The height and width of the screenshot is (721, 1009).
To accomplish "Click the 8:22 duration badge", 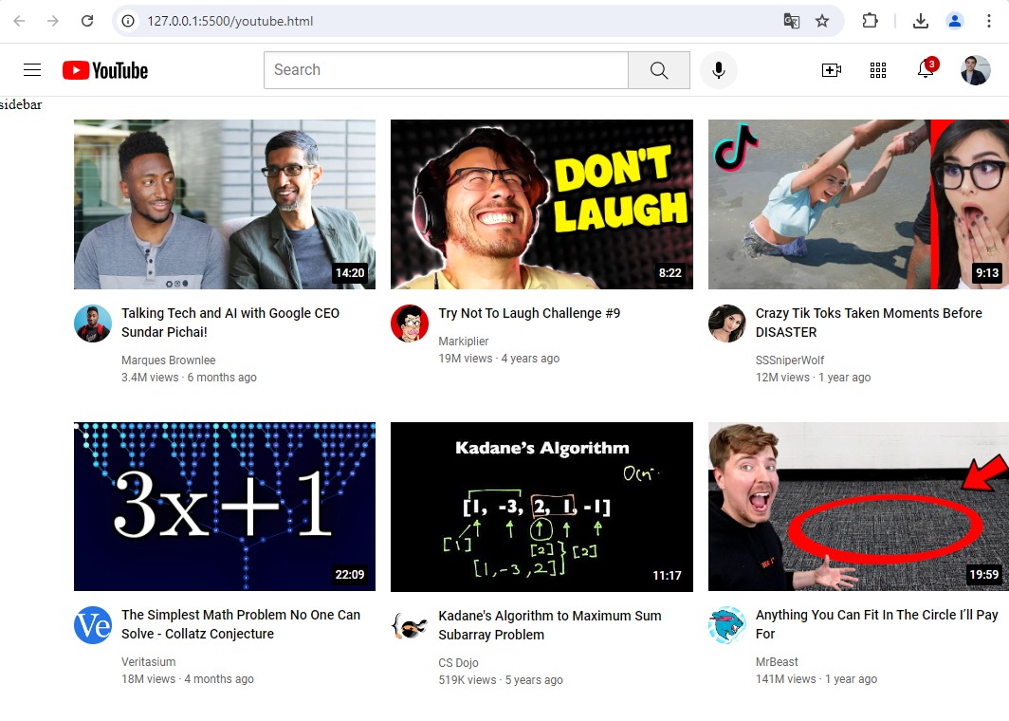I will [x=670, y=273].
